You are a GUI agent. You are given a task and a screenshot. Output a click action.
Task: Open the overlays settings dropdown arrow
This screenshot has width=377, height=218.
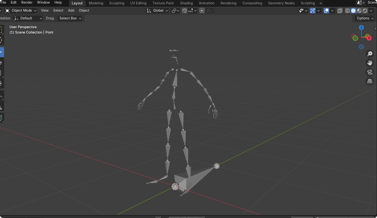pyautogui.click(x=332, y=11)
